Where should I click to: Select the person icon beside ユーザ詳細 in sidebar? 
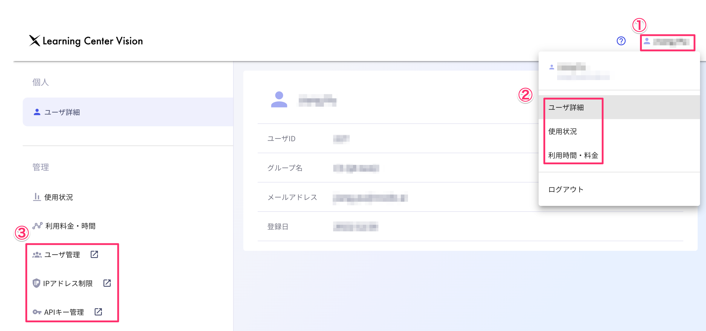[x=36, y=112]
